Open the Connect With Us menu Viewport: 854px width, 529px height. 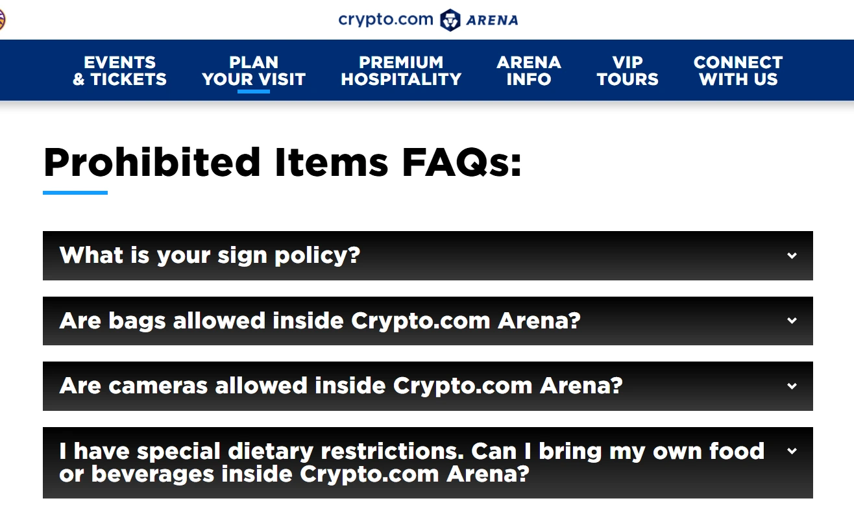pyautogui.click(x=738, y=71)
